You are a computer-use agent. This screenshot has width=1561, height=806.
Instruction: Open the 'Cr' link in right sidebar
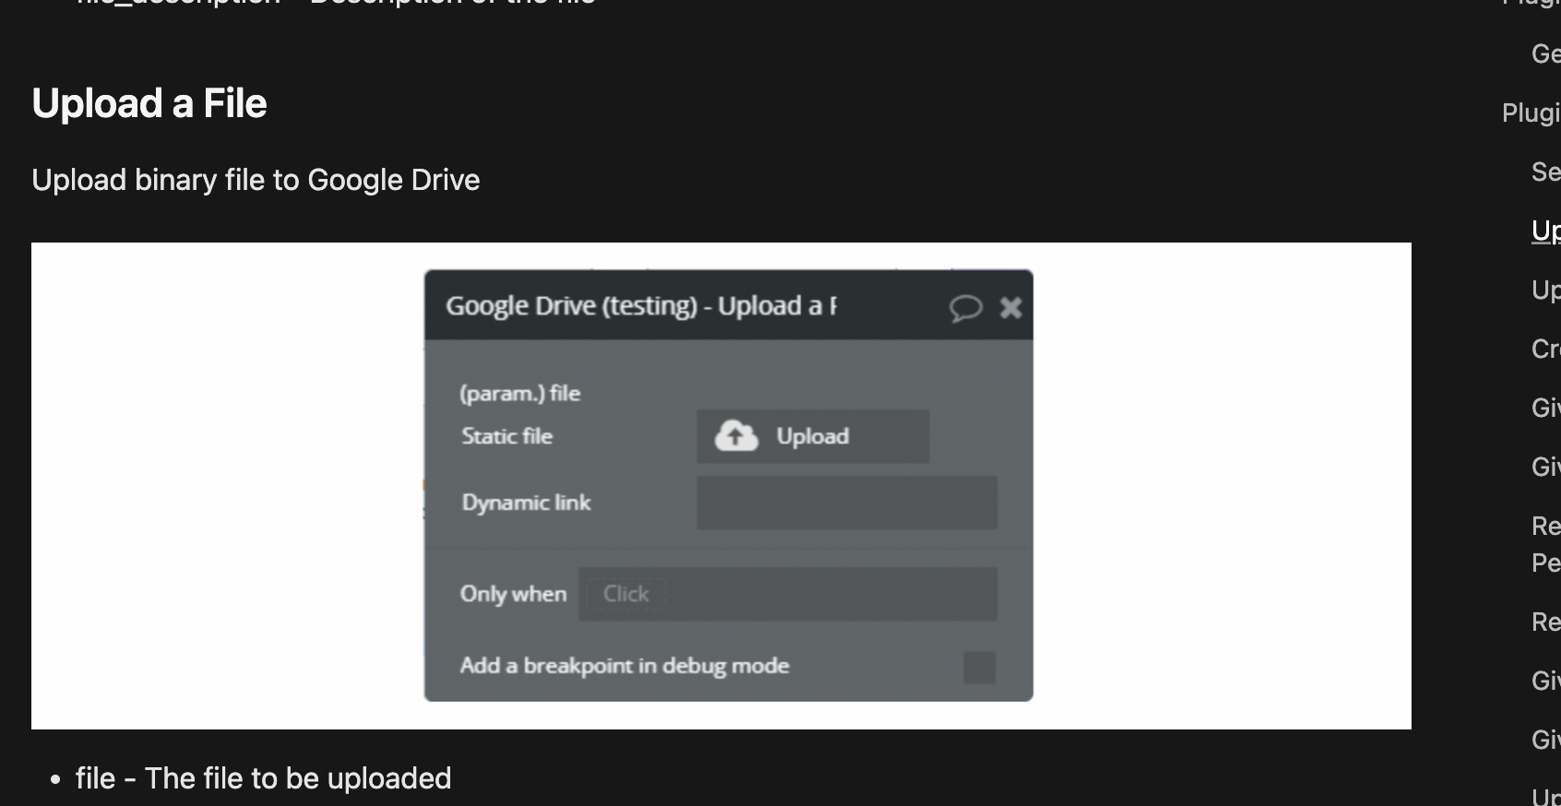(1546, 349)
